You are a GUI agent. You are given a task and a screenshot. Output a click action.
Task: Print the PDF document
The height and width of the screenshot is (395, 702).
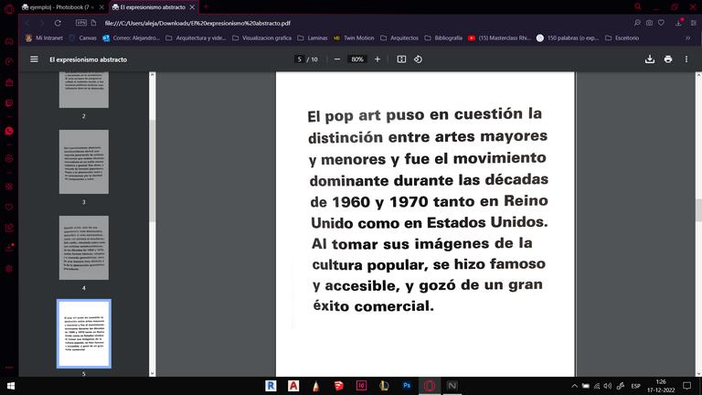pyautogui.click(x=668, y=59)
